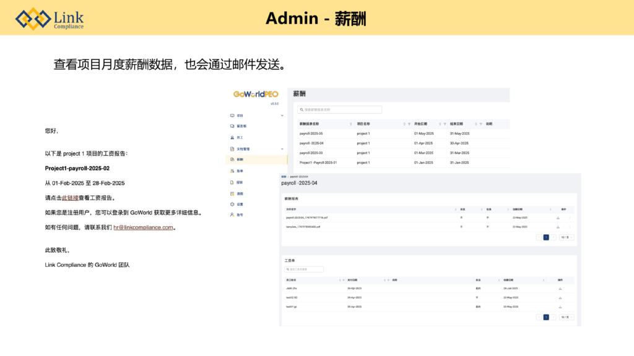
Task: Expand the 项目 sidebar menu
Action: tap(282, 116)
